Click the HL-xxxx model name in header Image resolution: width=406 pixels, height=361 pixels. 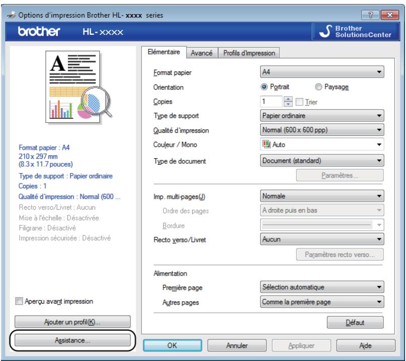click(x=103, y=32)
